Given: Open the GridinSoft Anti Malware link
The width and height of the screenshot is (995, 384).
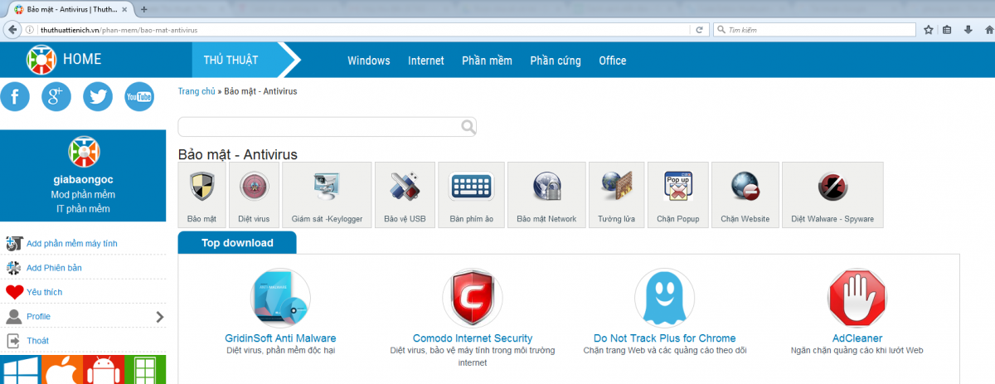Looking at the screenshot, I should pos(280,338).
